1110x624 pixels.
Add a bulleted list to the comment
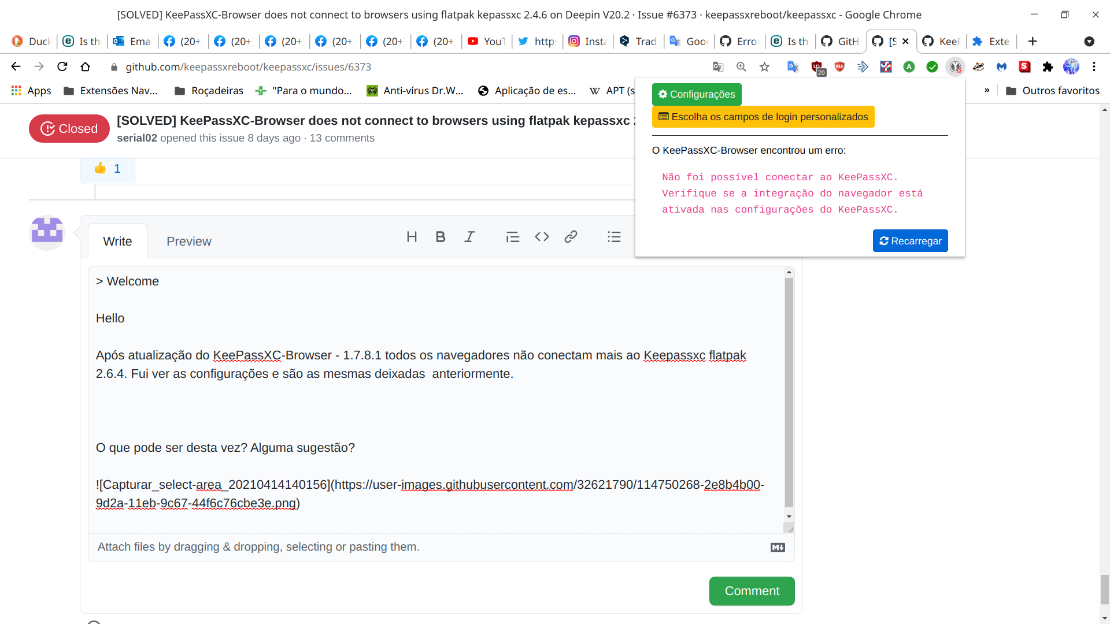point(615,237)
